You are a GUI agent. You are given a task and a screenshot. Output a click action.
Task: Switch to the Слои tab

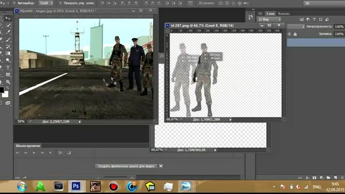pyautogui.click(x=271, y=13)
